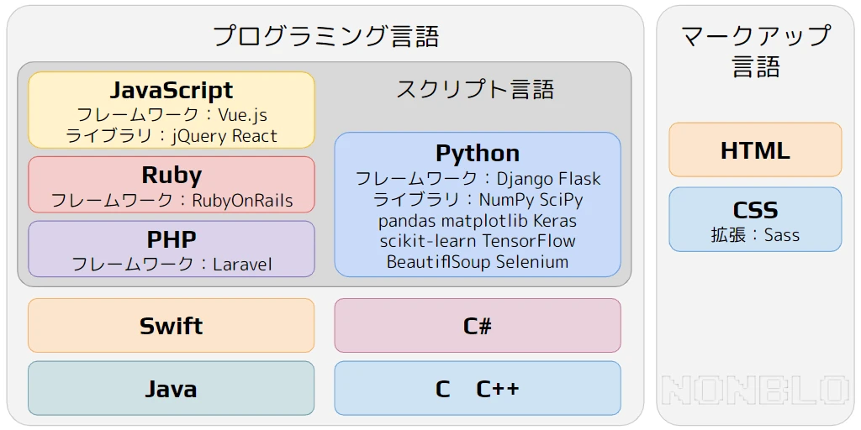Select the Python heading
861x430 pixels.
478,153
